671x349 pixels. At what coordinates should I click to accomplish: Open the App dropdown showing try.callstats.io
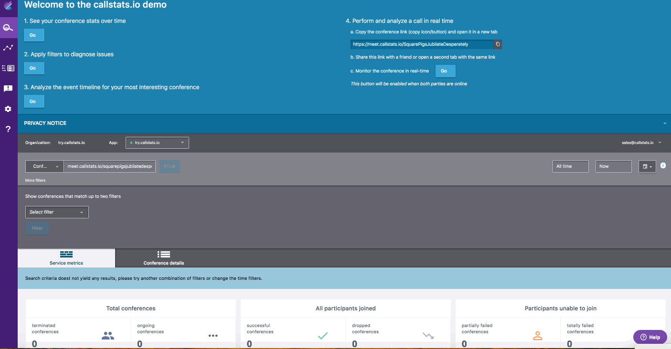(x=157, y=143)
